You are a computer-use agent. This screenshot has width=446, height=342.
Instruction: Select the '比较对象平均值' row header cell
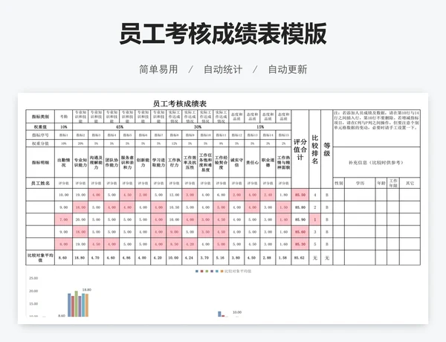40,258
